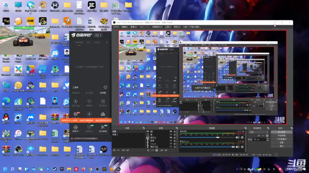
Task: Mute the 桌面音频 speaker icon
Action: tap(238, 138)
